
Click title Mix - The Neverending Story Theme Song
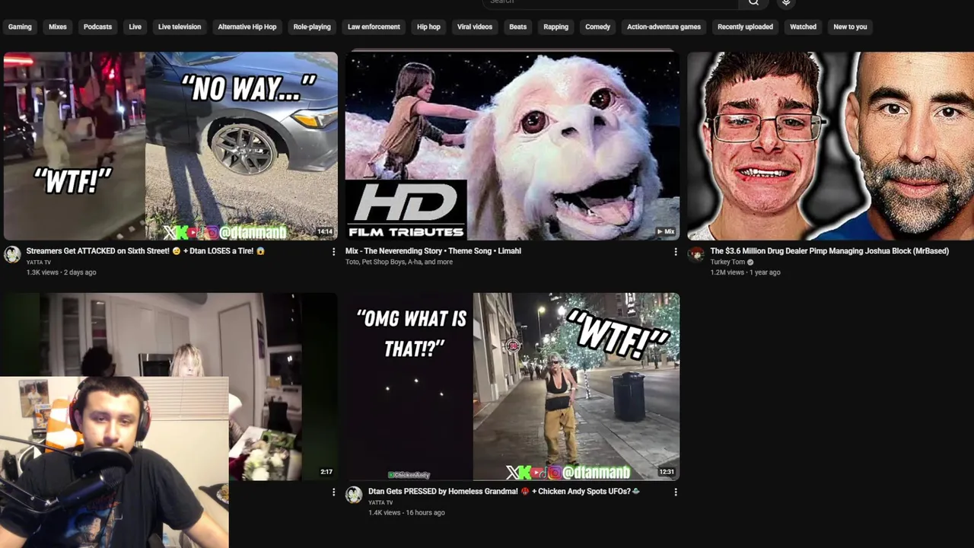(x=433, y=251)
